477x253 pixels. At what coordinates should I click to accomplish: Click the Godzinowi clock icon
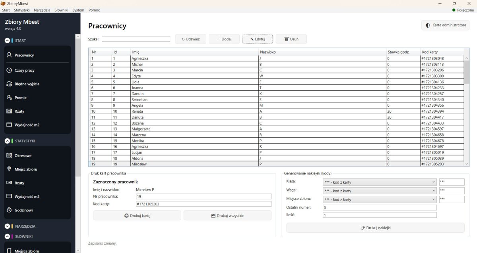tap(9, 210)
